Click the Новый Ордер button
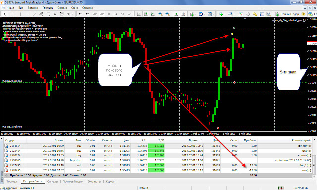 287,14
